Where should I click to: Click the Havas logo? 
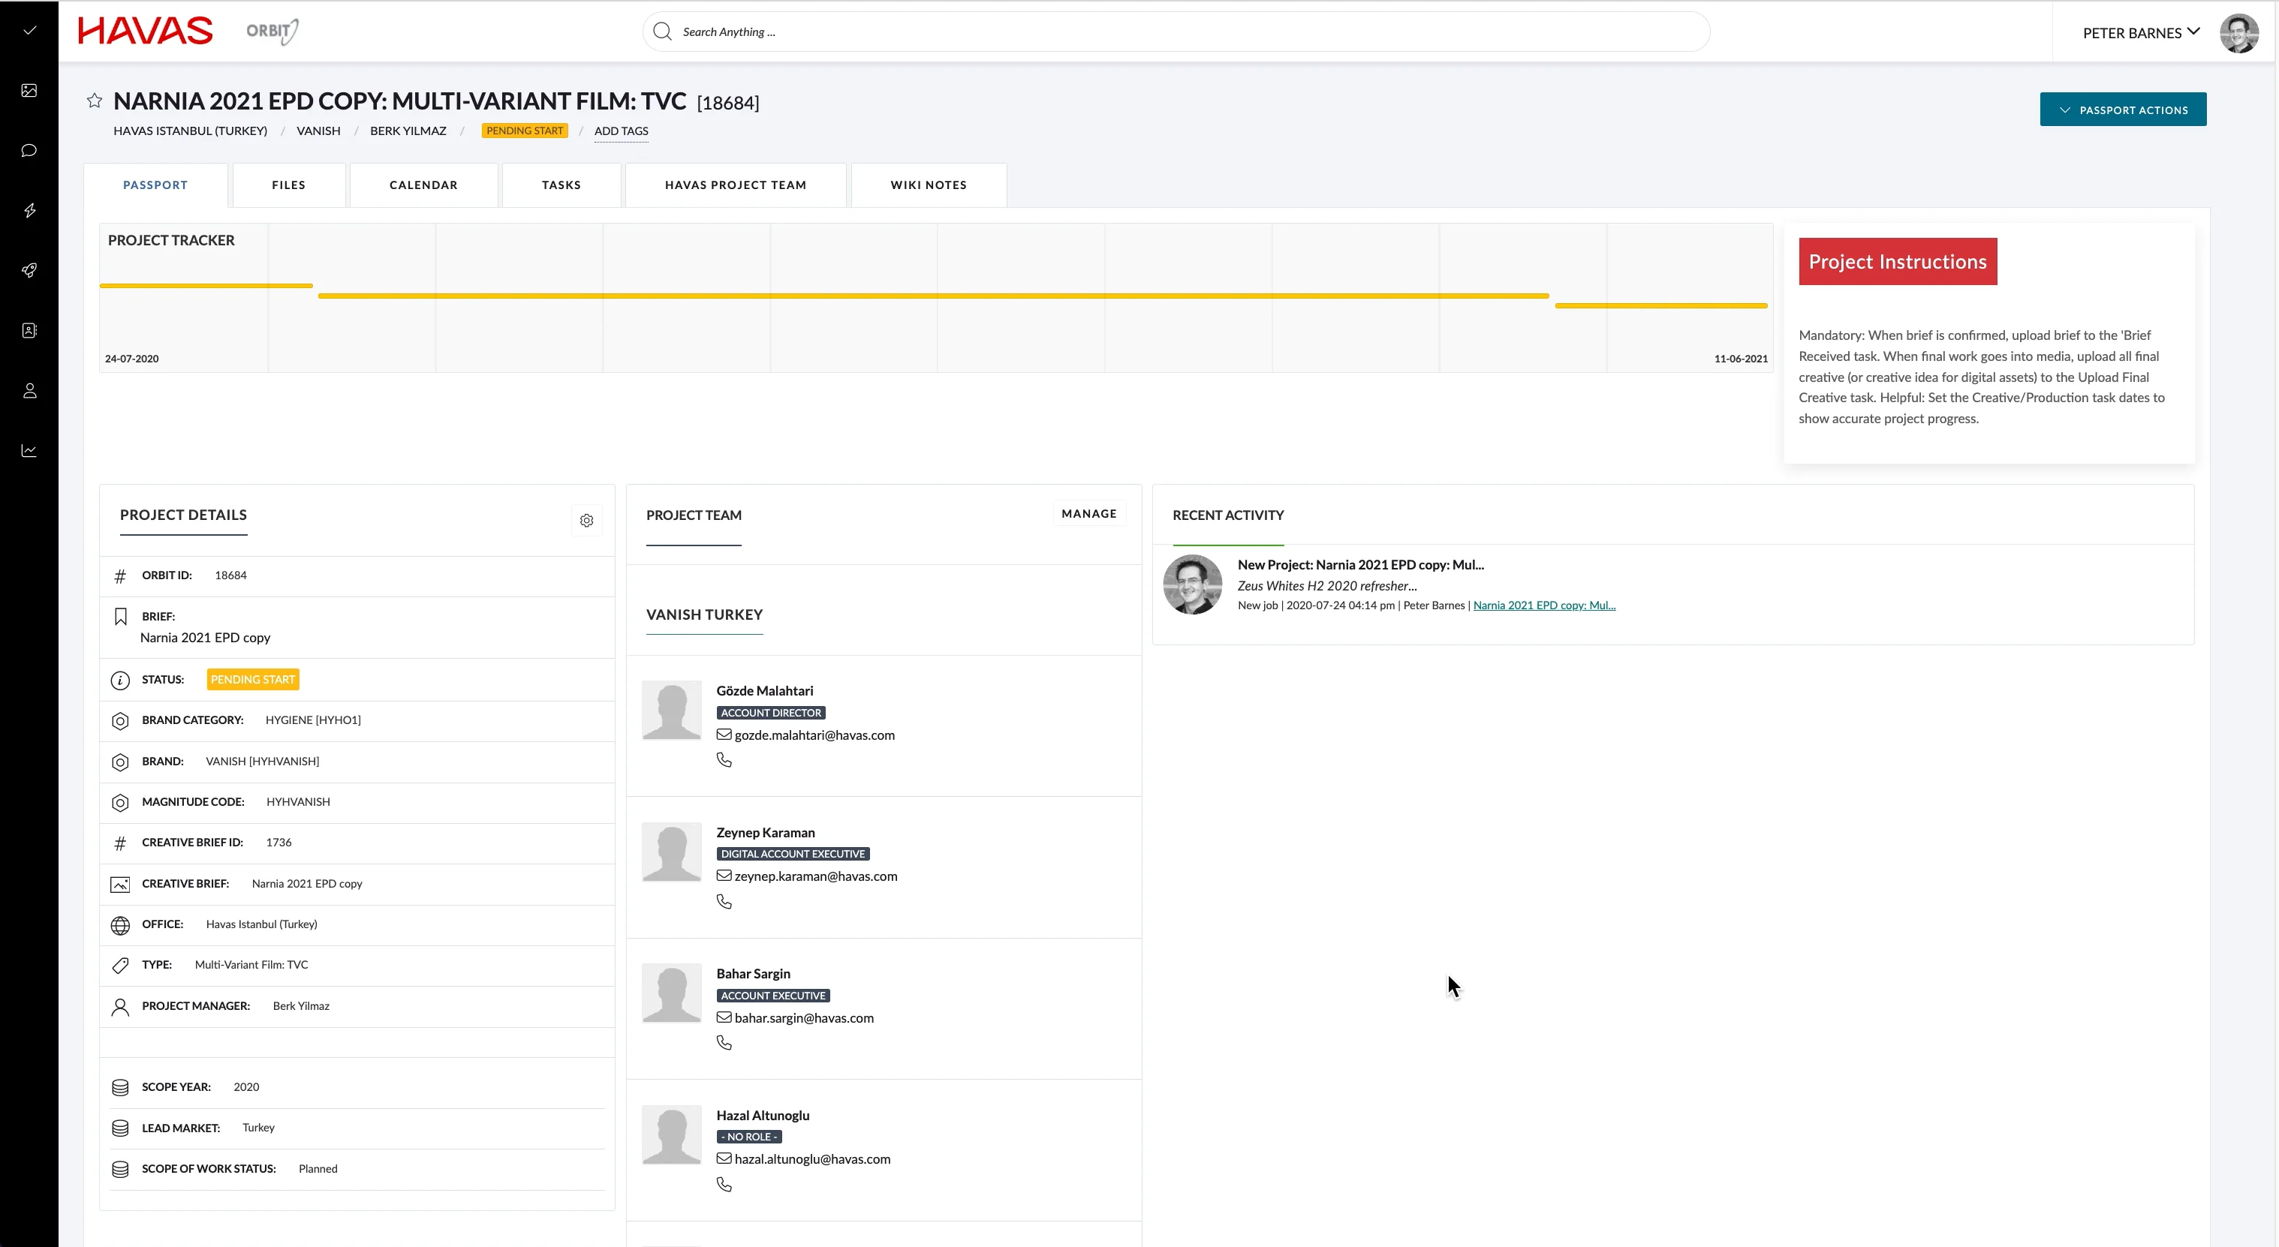pos(145,31)
